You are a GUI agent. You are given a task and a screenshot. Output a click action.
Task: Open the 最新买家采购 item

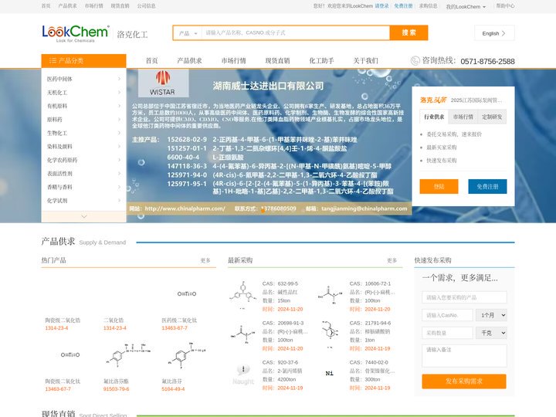(442, 147)
